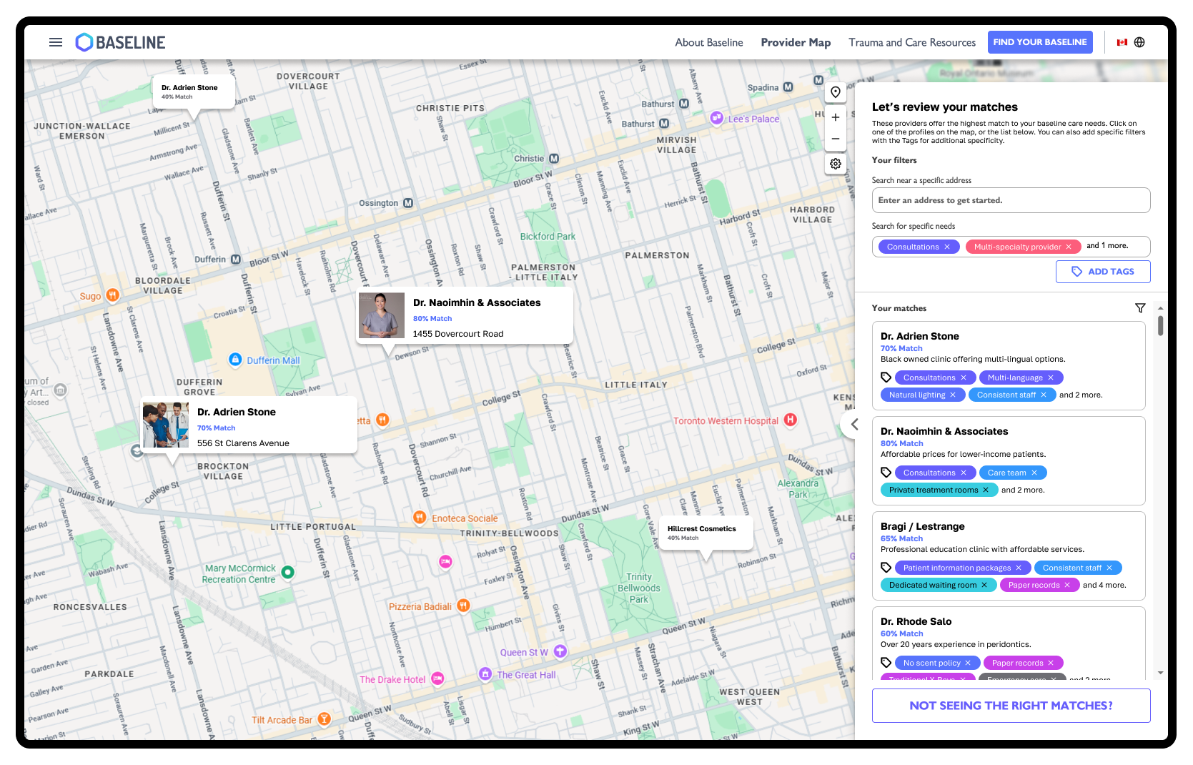Expand 'and 2 more' in Naoimhin card
Viewport: 1193px width, 765px height.
[1023, 490]
